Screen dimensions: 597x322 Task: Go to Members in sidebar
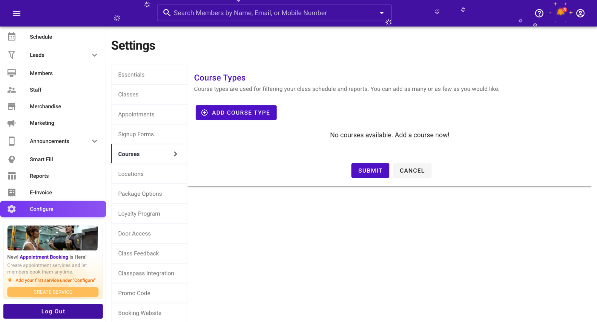(x=41, y=73)
